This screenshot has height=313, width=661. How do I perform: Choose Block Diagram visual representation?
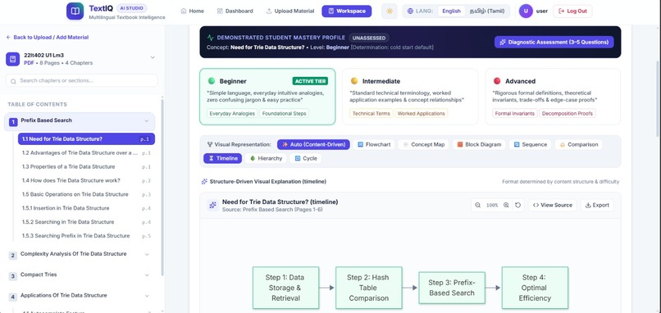(479, 144)
